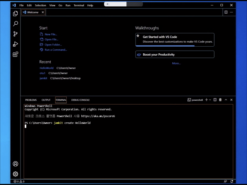Image resolution: width=247 pixels, height=185 pixels.
Task: Open Source Control view in activity bar
Action: [15, 34]
